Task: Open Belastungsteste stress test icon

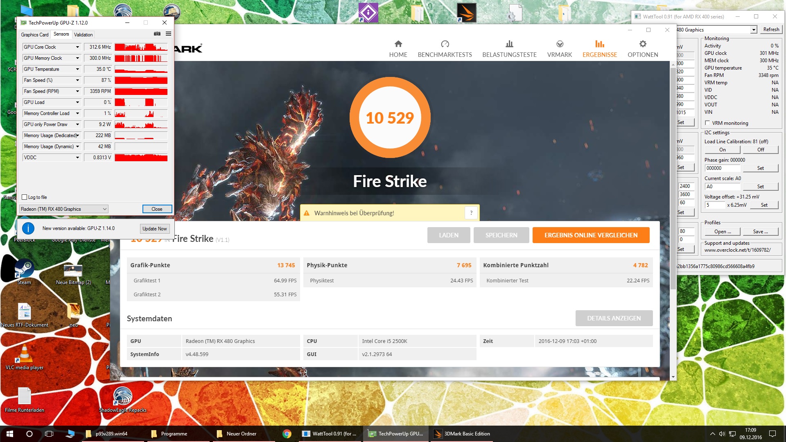Action: 509,44
